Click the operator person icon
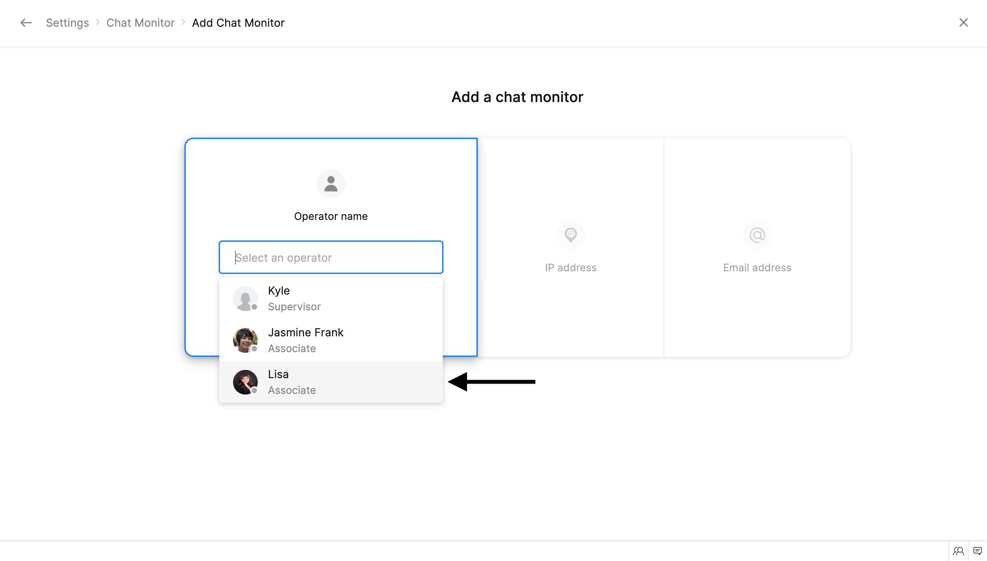The image size is (987, 561). click(x=331, y=184)
